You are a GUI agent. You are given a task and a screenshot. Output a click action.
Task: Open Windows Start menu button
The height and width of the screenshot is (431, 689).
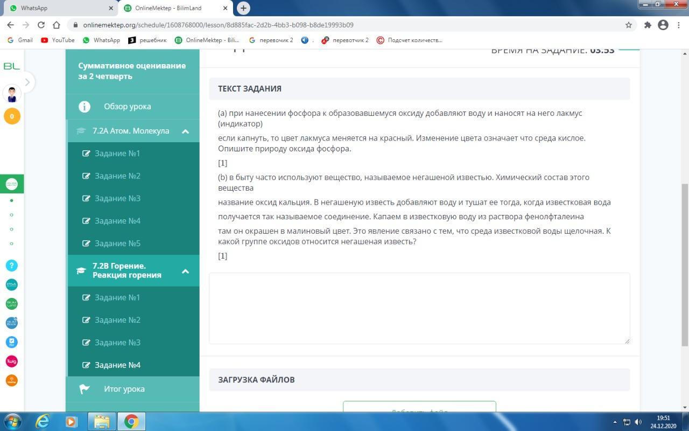click(x=12, y=421)
